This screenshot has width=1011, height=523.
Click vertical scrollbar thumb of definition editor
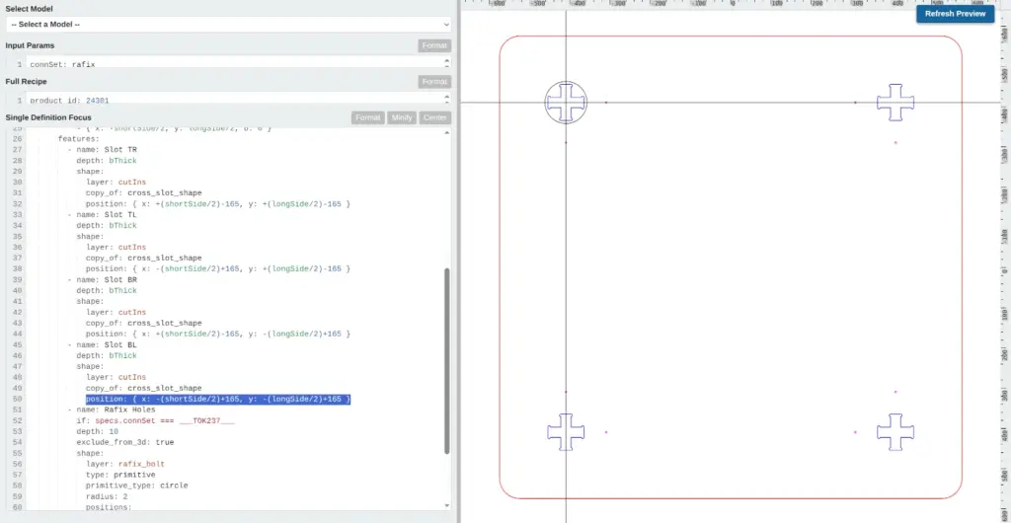[447, 361]
